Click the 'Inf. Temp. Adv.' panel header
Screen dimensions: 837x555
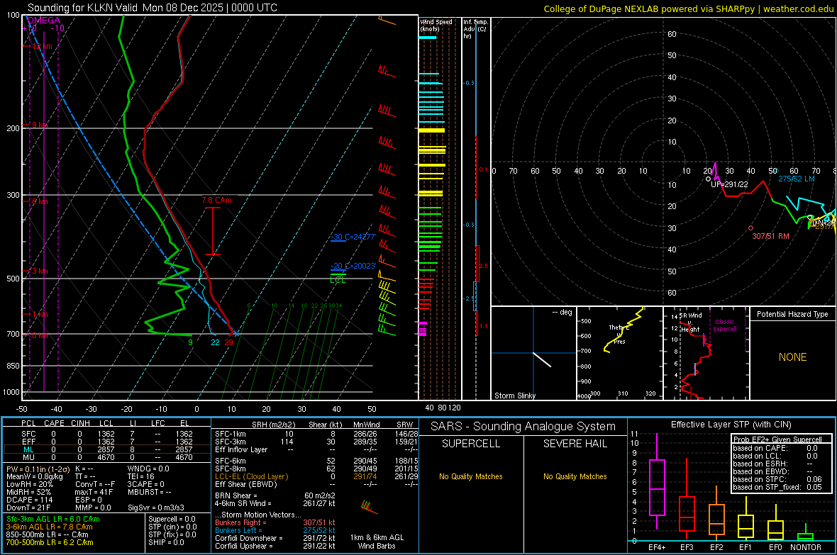[x=475, y=29]
